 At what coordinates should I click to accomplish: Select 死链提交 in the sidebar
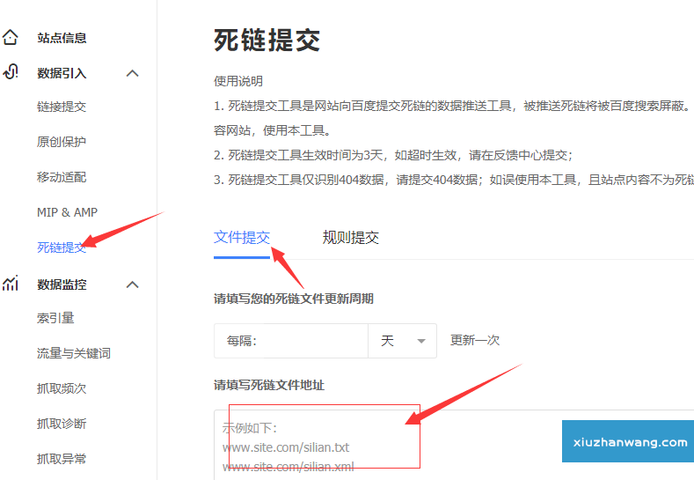click(x=62, y=247)
